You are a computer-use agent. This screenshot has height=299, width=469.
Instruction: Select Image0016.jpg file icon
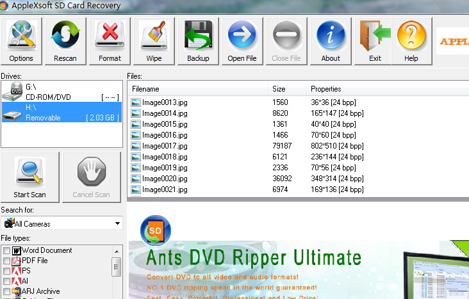click(x=135, y=135)
